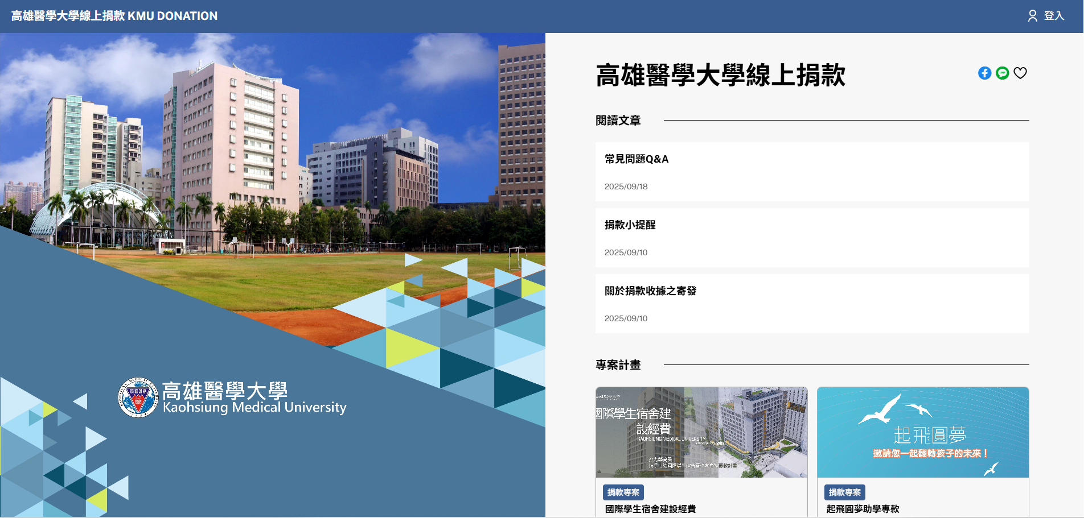Share the page via Facebook icon
1084x518 pixels.
pos(984,73)
